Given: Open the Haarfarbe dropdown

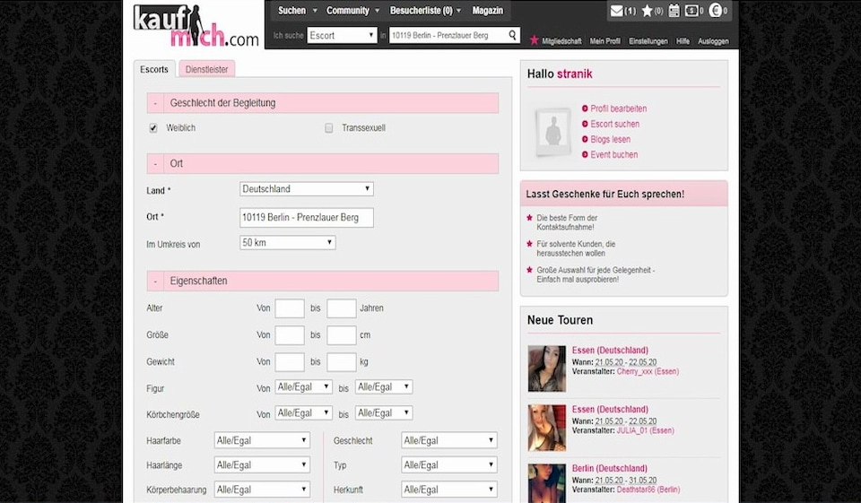Looking at the screenshot, I should pos(262,441).
